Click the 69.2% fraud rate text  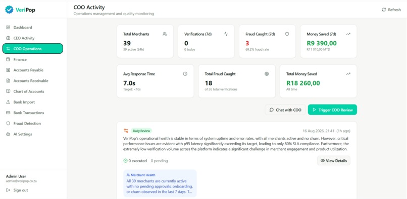point(257,49)
